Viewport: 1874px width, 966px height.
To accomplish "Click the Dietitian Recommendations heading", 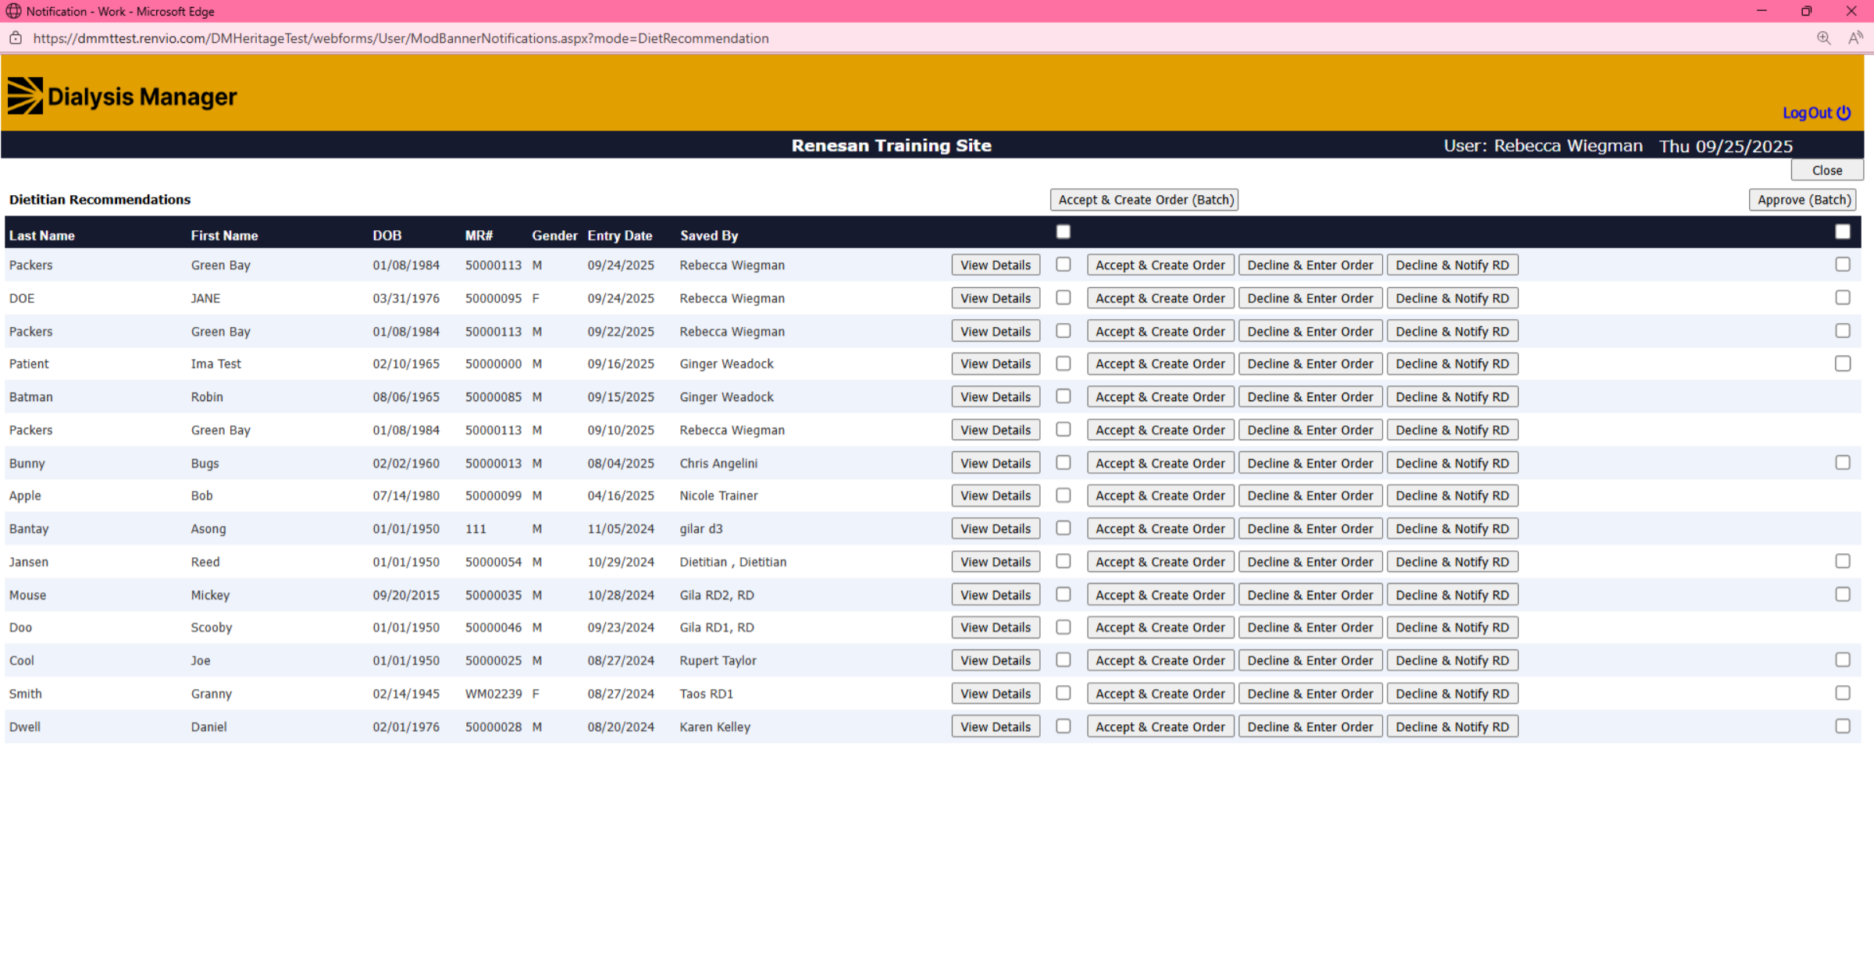I will (x=100, y=200).
